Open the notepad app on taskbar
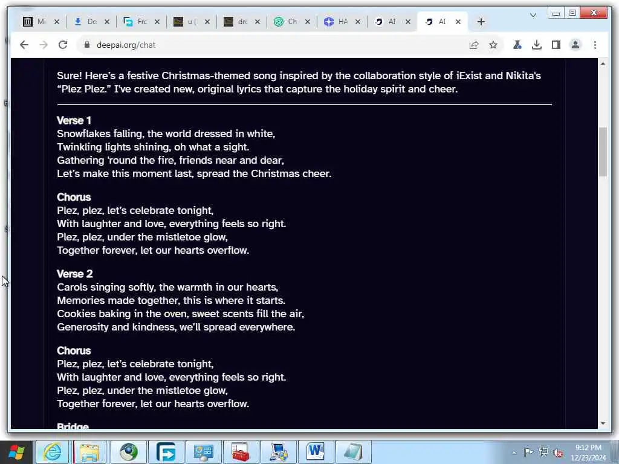The image size is (619, 464). click(353, 452)
